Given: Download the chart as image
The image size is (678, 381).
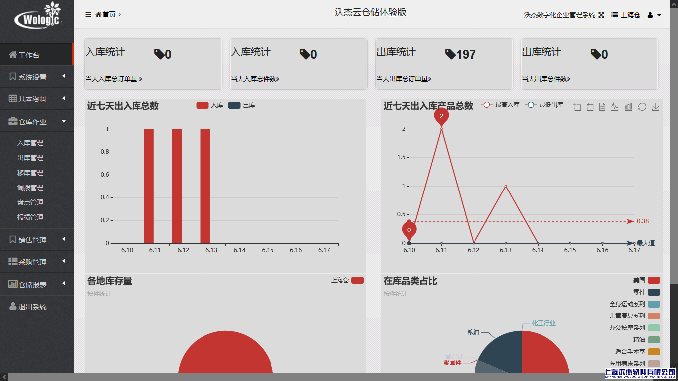Looking at the screenshot, I should (x=656, y=107).
